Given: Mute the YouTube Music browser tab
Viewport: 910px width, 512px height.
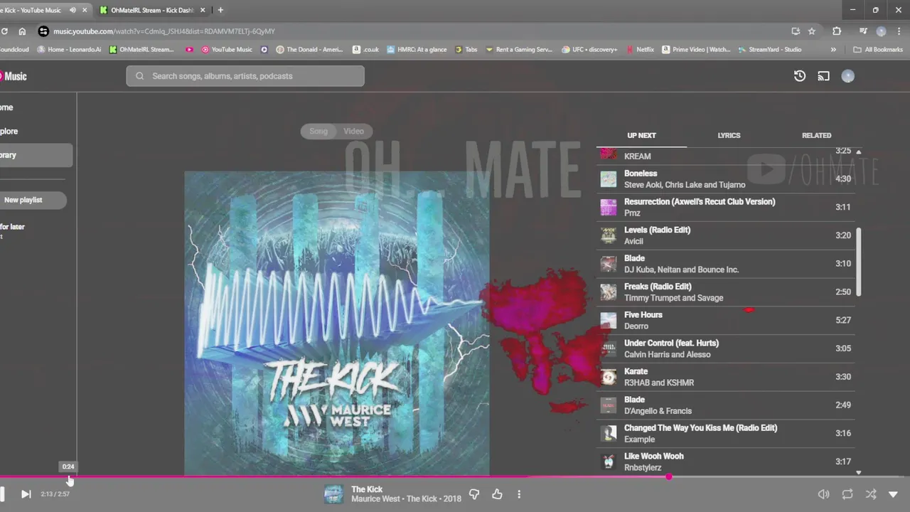Looking at the screenshot, I should pyautogui.click(x=73, y=10).
